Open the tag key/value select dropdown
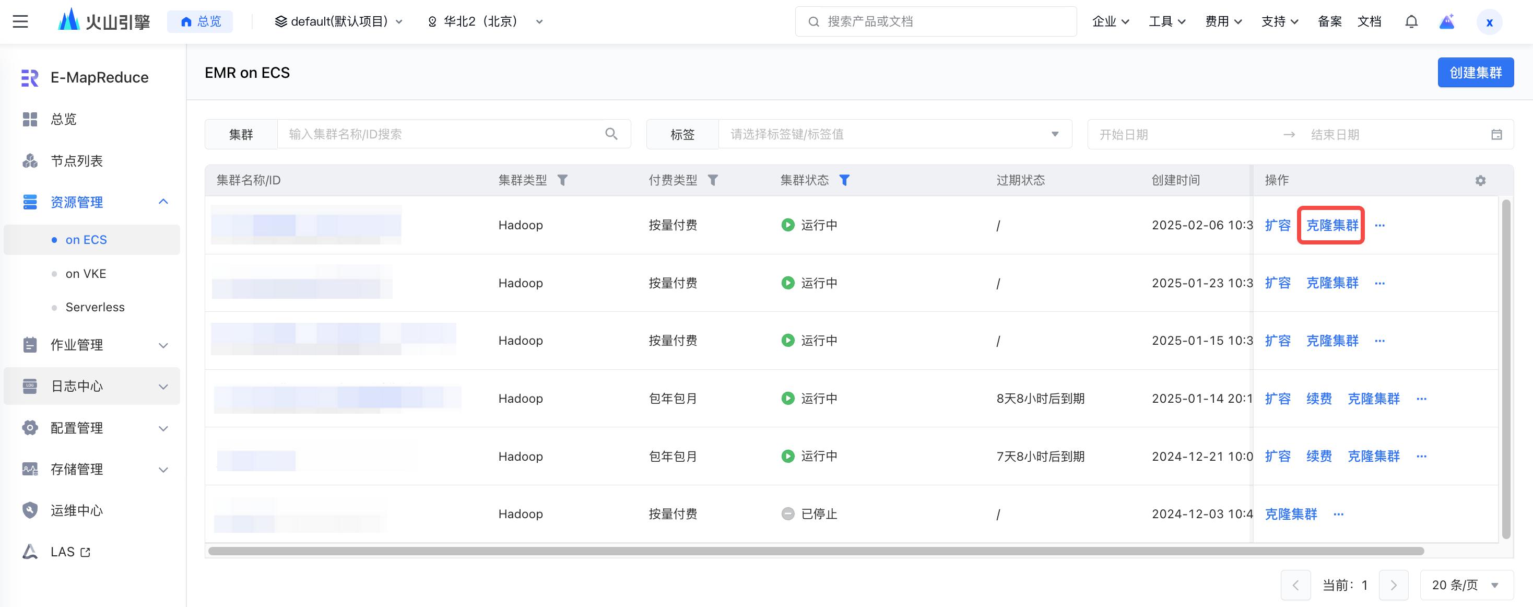Image resolution: width=1533 pixels, height=607 pixels. pyautogui.click(x=895, y=134)
